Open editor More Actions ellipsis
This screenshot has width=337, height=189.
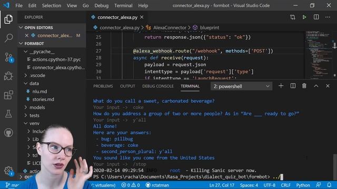[328, 17]
